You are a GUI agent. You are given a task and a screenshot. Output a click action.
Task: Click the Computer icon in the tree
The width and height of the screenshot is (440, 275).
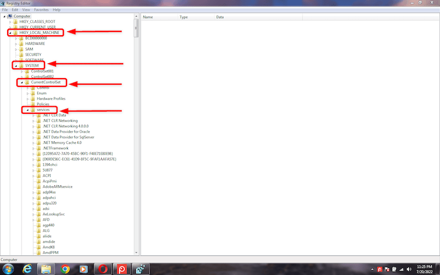10,16
